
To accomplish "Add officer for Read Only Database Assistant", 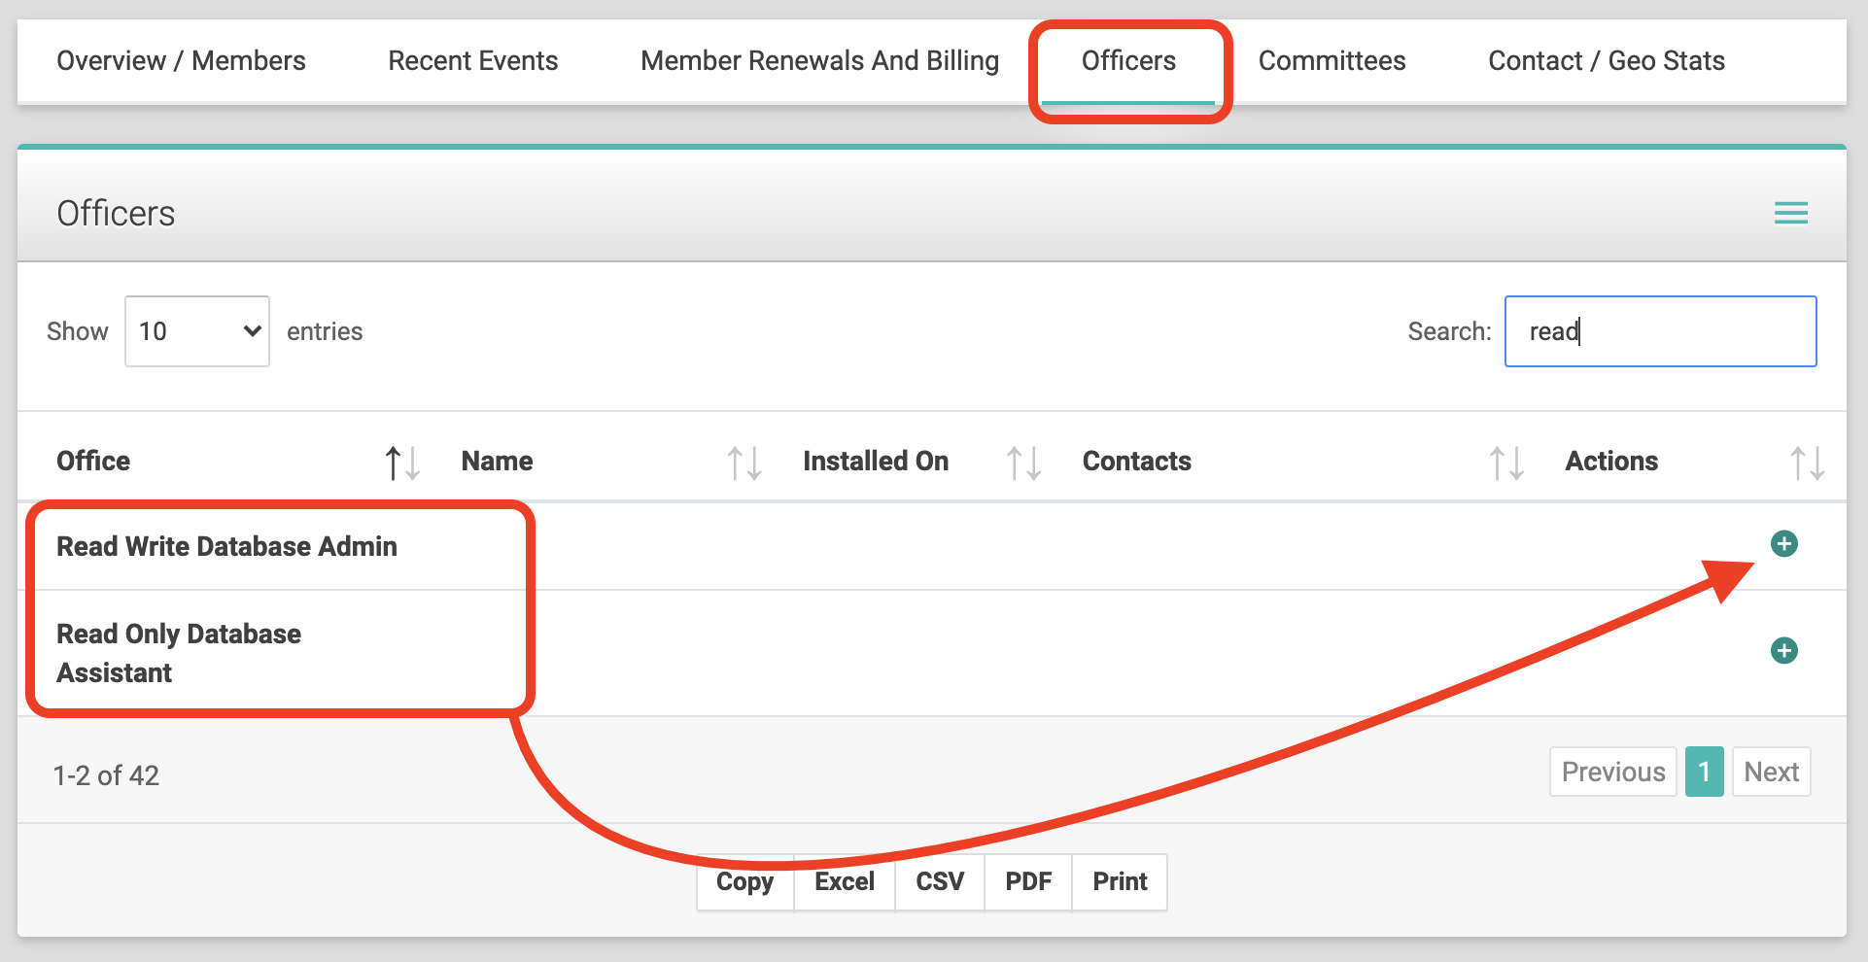I will [1783, 650].
